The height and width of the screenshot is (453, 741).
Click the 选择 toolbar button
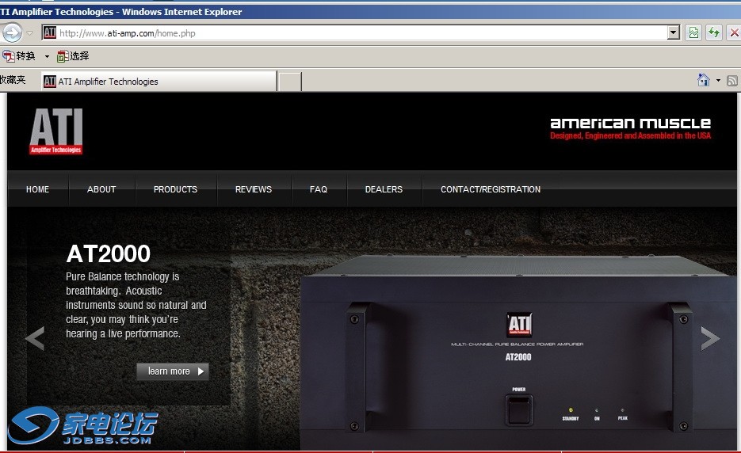(73, 56)
